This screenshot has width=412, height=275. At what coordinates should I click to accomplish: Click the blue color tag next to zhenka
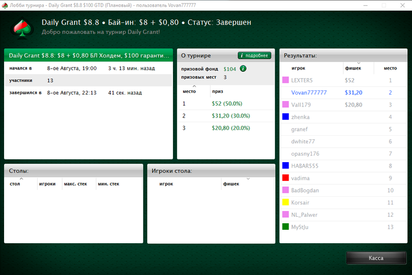285,117
